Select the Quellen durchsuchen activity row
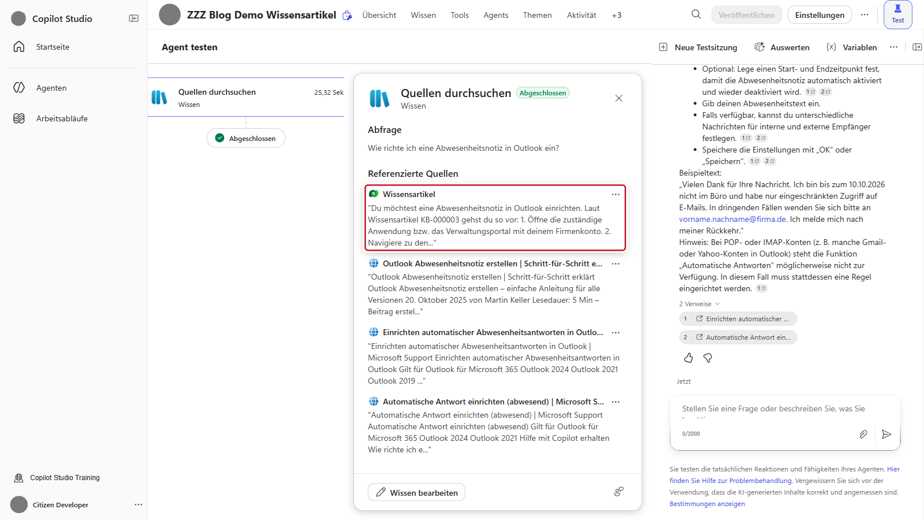Image resolution: width=924 pixels, height=520 pixels. pyautogui.click(x=246, y=98)
